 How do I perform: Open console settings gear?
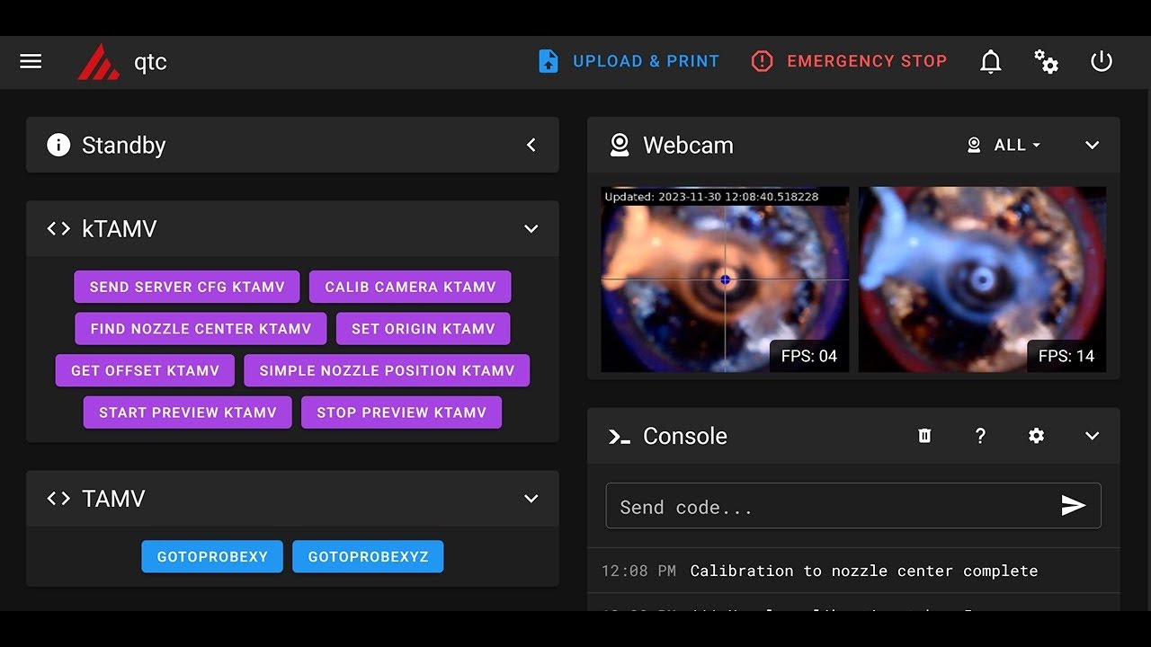pos(1036,436)
